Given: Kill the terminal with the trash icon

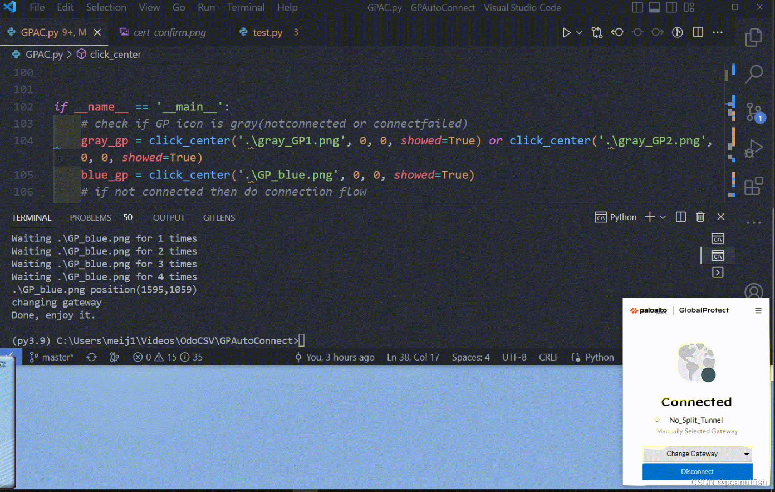Looking at the screenshot, I should pyautogui.click(x=700, y=217).
